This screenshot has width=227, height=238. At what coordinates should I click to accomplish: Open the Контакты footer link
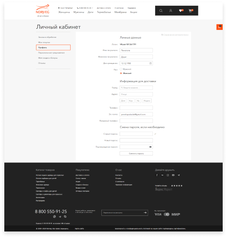pyautogui.click(x=119, y=175)
